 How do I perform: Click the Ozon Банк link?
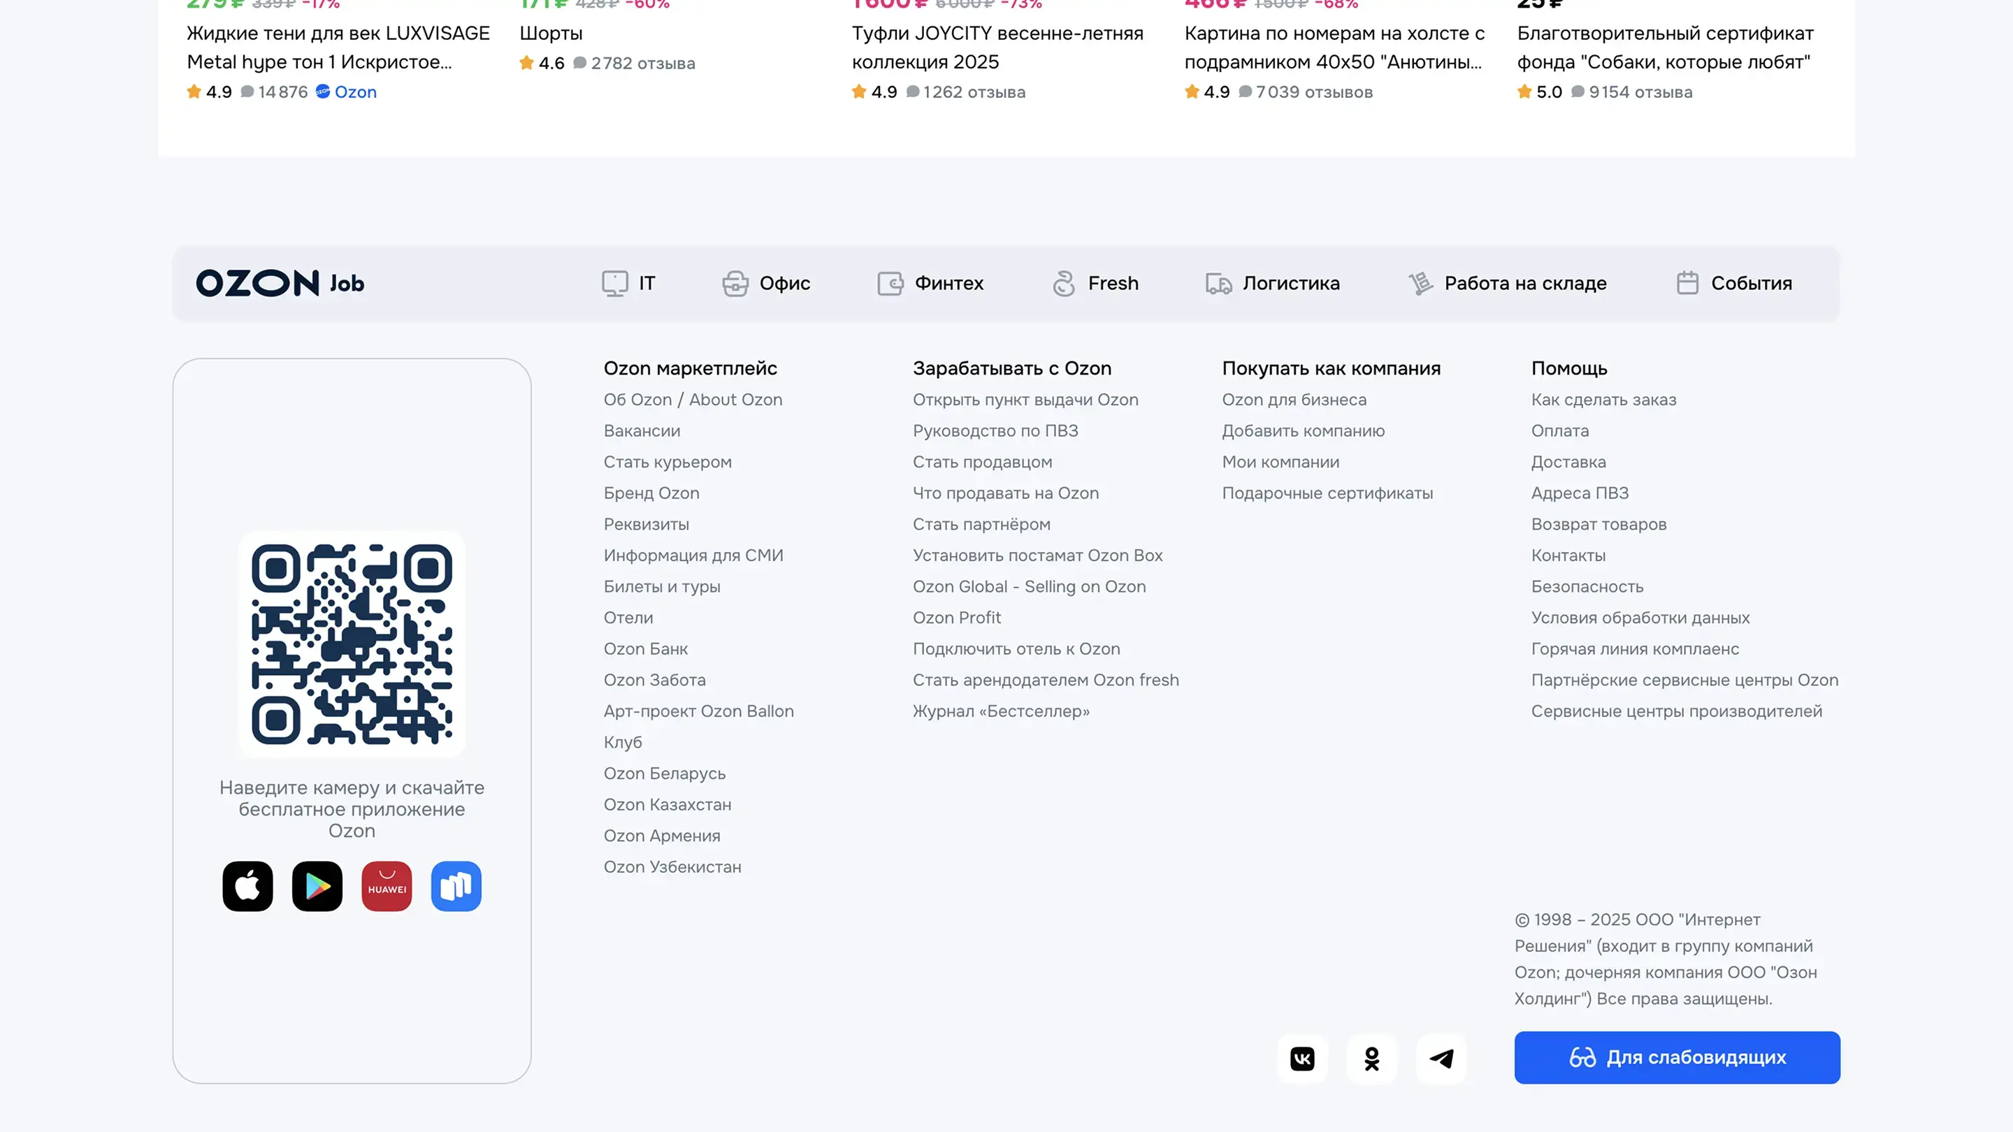coord(645,648)
